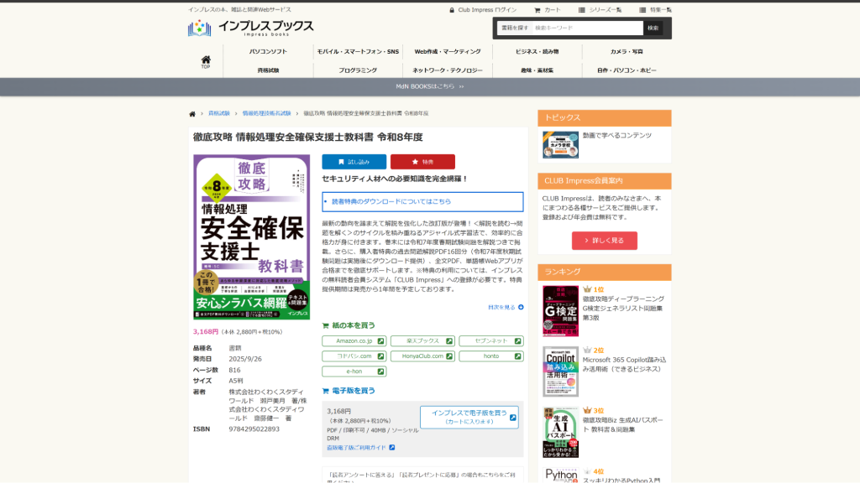Buy paper book at Amazon.co.jp
The width and height of the screenshot is (860, 483).
pyautogui.click(x=354, y=340)
